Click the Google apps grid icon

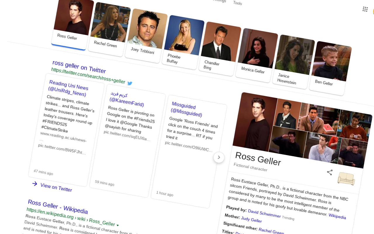[x=365, y=9]
